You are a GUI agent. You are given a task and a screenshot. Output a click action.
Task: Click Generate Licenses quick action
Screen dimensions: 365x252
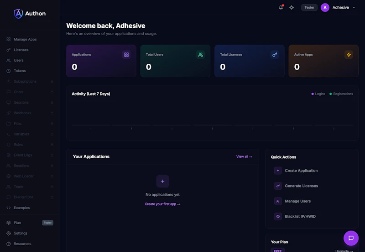312,186
